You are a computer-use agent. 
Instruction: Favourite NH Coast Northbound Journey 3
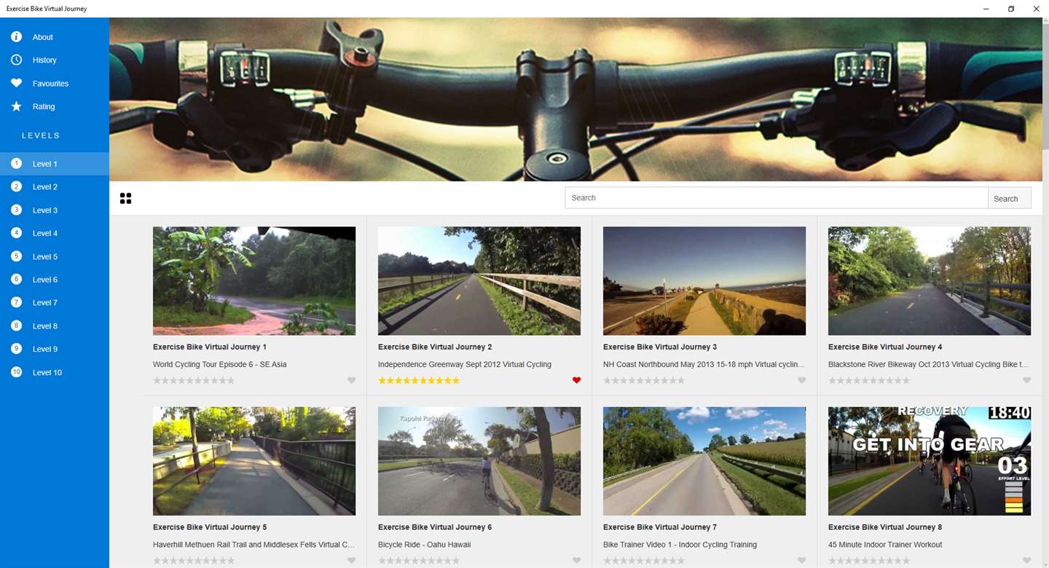(x=801, y=380)
